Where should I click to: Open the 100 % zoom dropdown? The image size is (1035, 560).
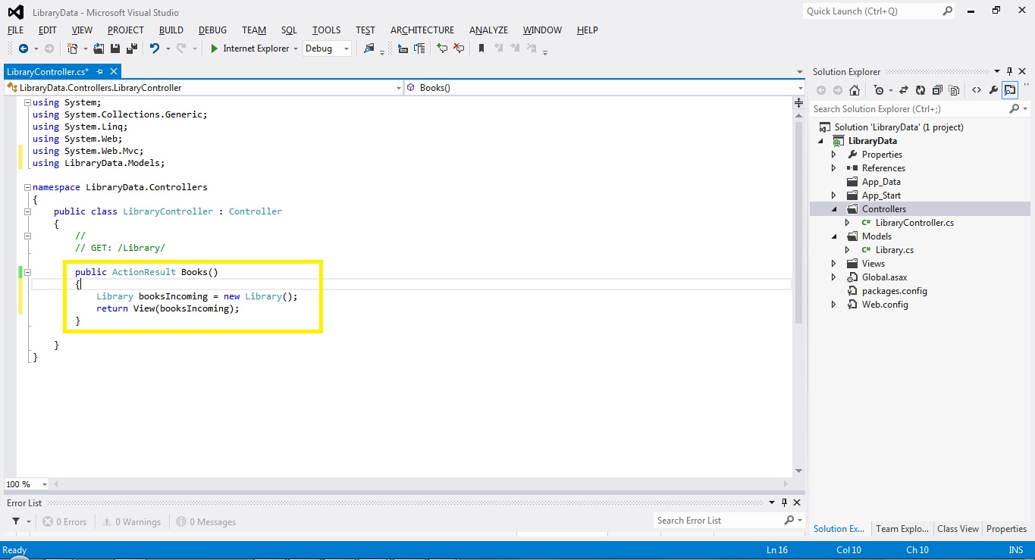(45, 484)
